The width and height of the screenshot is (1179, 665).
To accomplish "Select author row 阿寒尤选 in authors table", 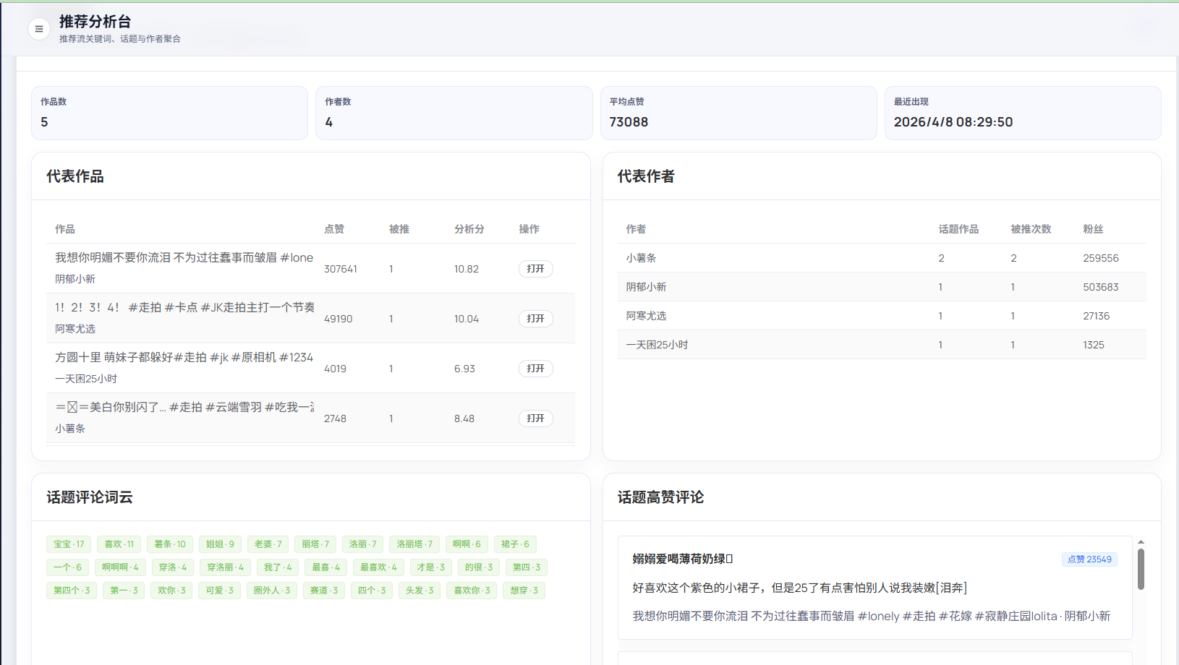I will coord(882,316).
